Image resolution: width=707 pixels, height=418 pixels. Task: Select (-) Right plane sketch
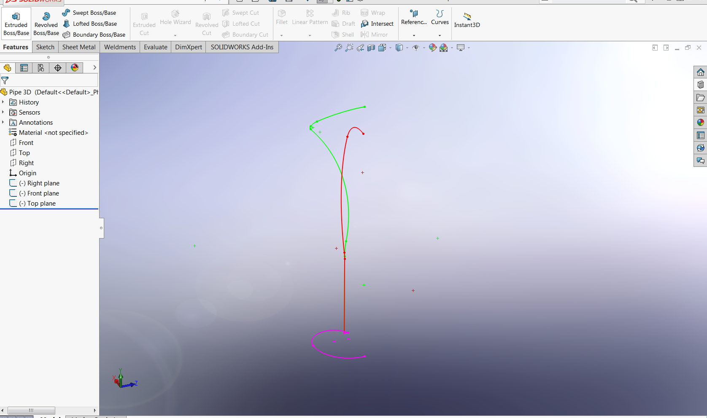[35, 183]
